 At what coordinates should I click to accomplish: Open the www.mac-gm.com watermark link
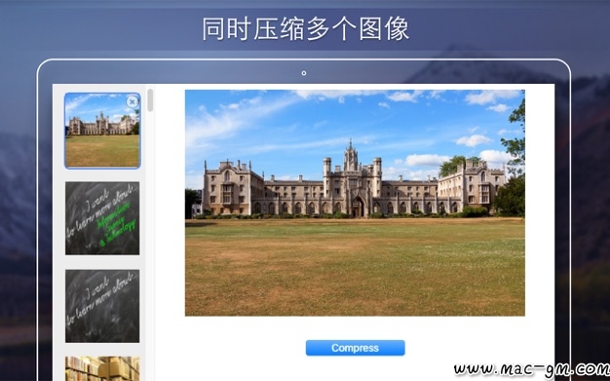coord(531,369)
